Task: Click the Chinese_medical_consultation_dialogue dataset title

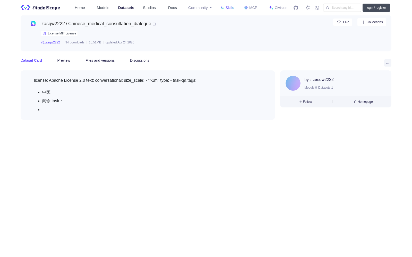Action: (x=110, y=24)
